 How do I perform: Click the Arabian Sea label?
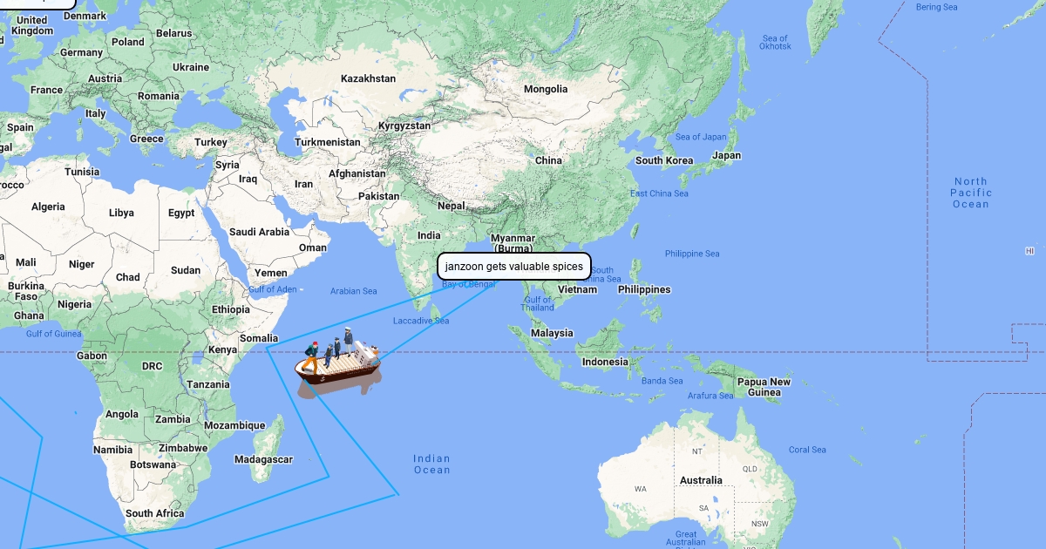(x=353, y=291)
